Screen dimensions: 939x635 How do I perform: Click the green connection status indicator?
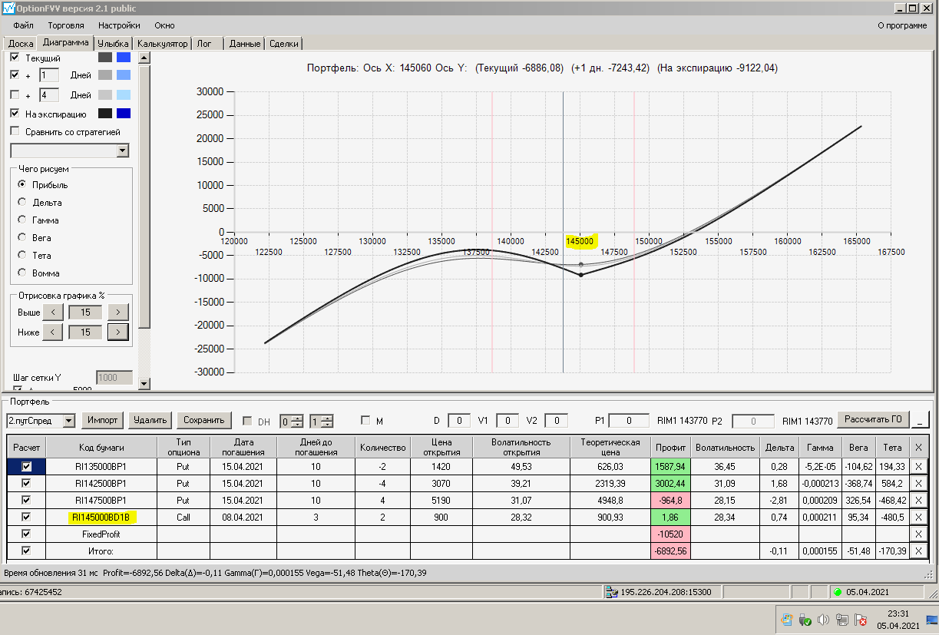(838, 592)
